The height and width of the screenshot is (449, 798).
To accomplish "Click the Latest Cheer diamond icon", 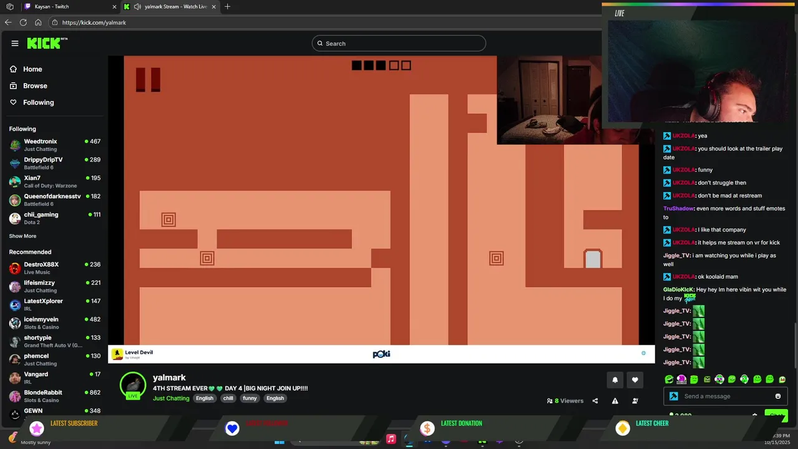I will (x=622, y=428).
